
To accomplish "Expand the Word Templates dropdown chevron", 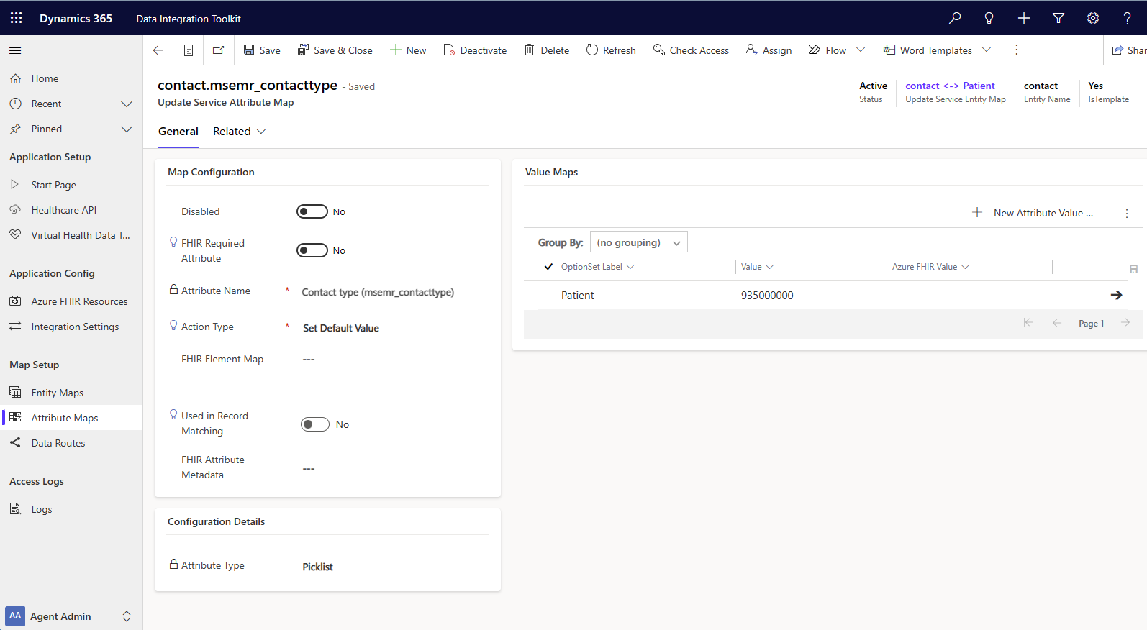I will 987,50.
